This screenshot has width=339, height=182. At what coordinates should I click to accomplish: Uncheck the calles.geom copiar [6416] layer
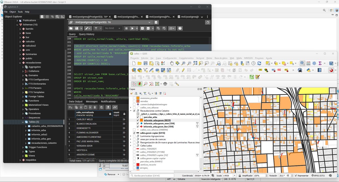[x=134, y=133]
